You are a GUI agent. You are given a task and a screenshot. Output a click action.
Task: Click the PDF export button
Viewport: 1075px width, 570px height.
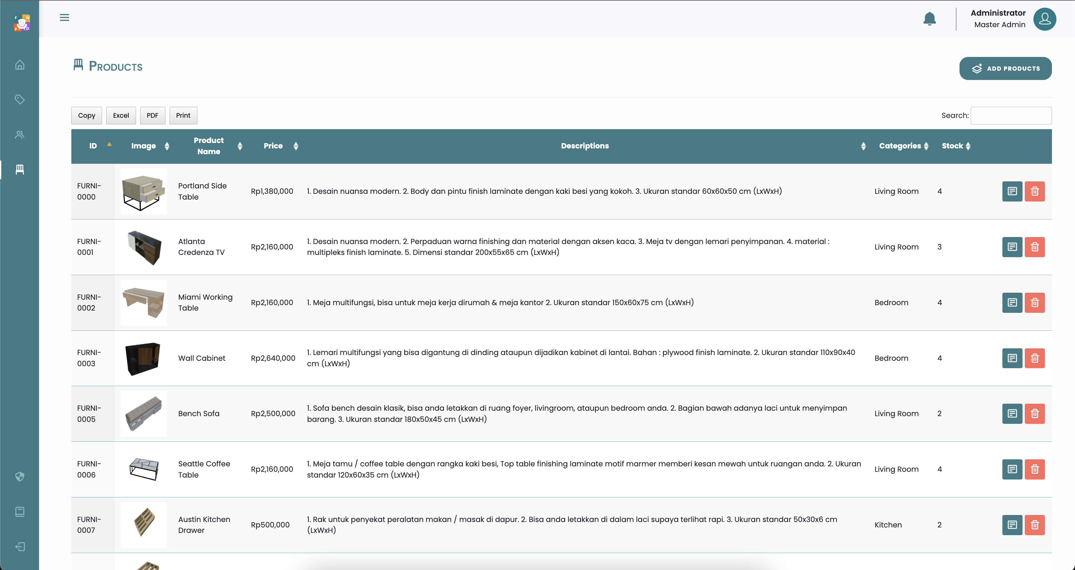pos(152,115)
